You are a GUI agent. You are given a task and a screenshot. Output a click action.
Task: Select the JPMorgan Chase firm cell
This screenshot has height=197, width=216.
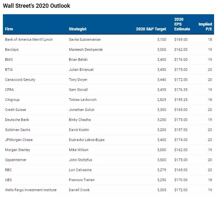tap(19, 140)
